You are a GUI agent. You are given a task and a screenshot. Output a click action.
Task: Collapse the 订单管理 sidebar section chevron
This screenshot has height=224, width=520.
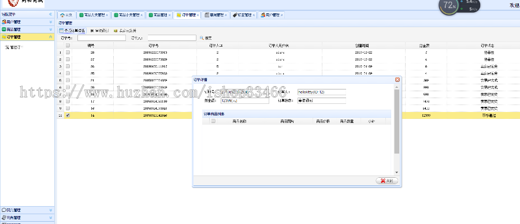click(x=50, y=37)
